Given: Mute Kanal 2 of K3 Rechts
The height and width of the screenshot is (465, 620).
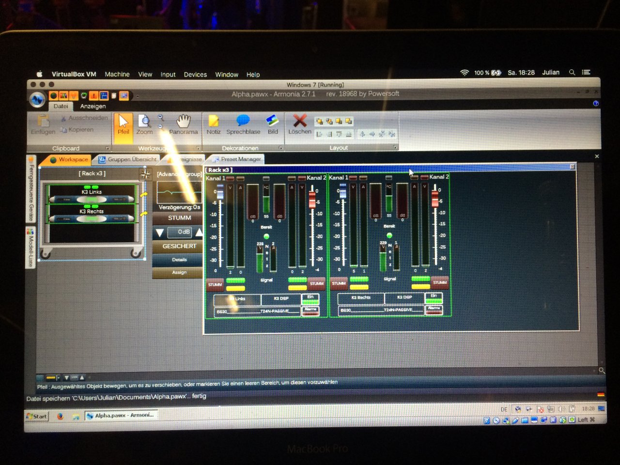Looking at the screenshot, I should click(440, 282).
